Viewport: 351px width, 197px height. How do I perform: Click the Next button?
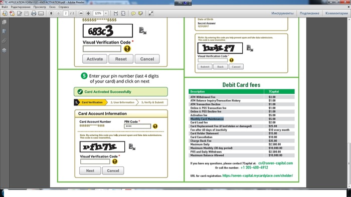90,170
